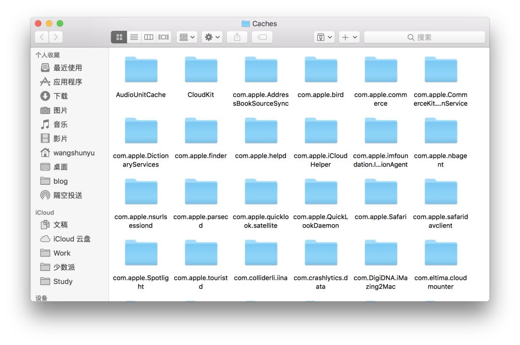Open the plus add dropdown in toolbar
The width and height of the screenshot is (520, 345).
point(349,37)
